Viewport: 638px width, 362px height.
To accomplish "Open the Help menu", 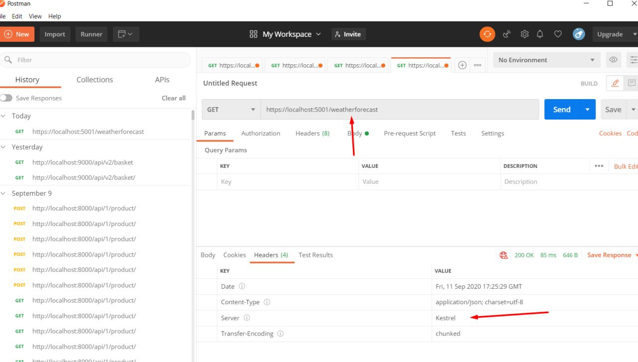I will tap(54, 16).
